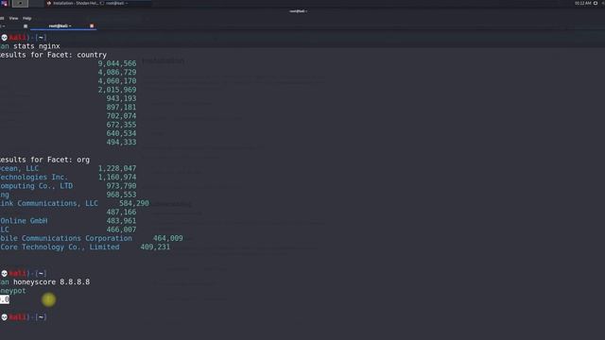Image resolution: width=605 pixels, height=340 pixels.
Task: Click the root@kali window title bar text
Action: [x=298, y=11]
